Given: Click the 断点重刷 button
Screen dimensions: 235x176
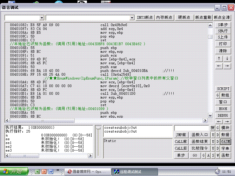Looking at the screenshot, I should coord(203,18).
